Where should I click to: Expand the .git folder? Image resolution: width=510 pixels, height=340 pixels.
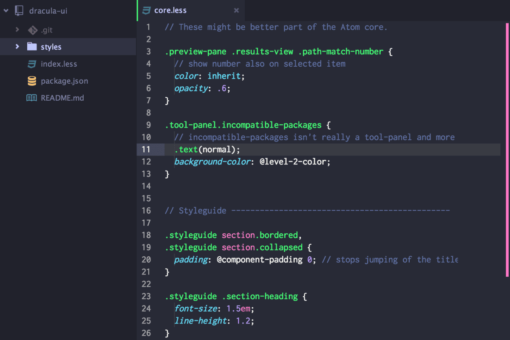(x=18, y=30)
